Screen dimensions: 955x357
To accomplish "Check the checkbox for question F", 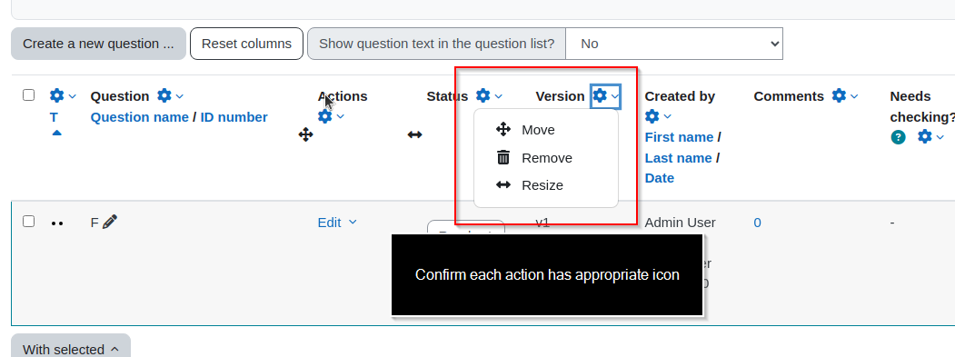I will coord(29,221).
